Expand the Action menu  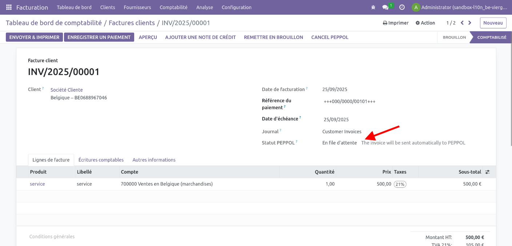click(425, 23)
